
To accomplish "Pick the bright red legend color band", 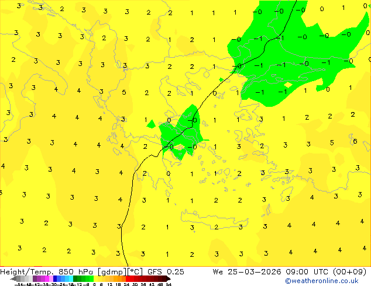I will click(x=128, y=278).
